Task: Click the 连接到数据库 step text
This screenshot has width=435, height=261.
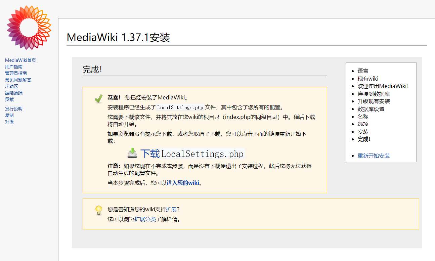Action: tap(374, 94)
